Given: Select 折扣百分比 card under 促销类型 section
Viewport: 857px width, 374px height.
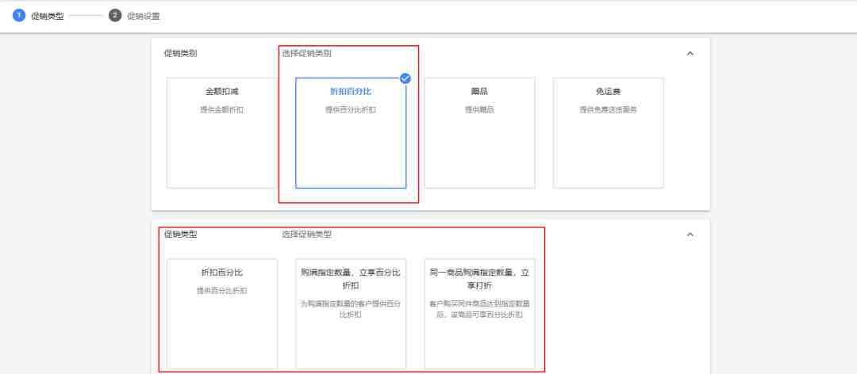Looking at the screenshot, I should click(x=222, y=314).
